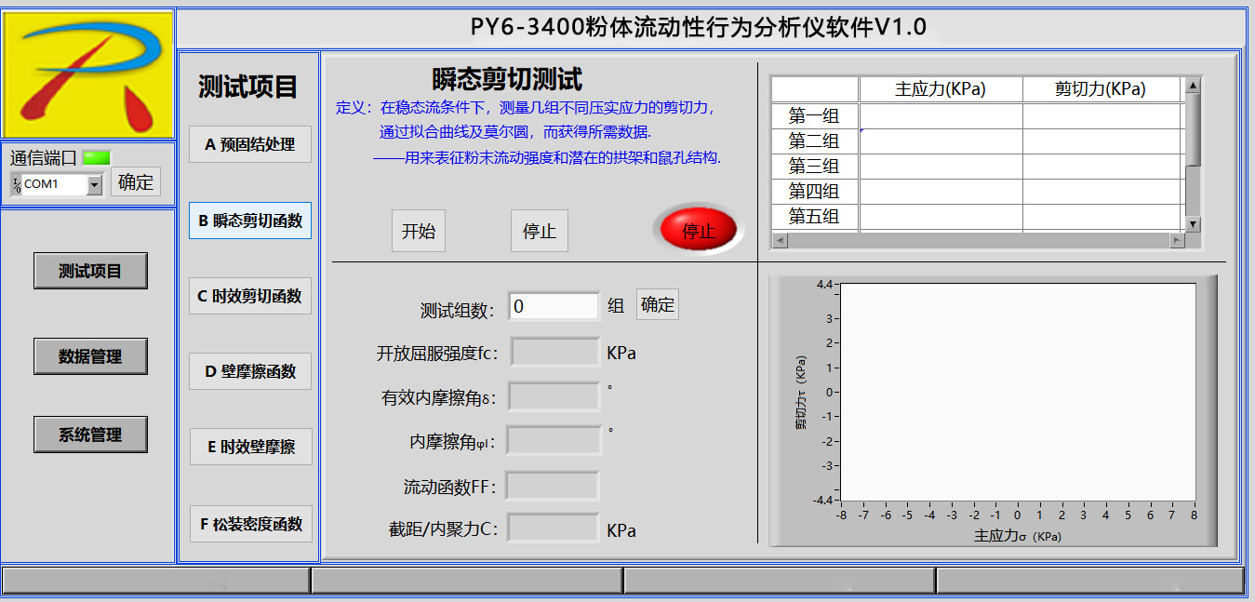Open the 系统管理 section
This screenshot has height=602, width=1255.
(90, 435)
